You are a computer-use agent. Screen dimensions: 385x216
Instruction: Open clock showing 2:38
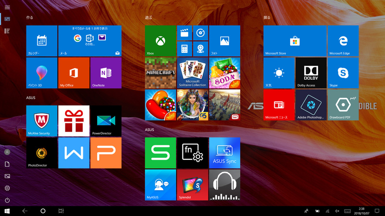pos(361,211)
